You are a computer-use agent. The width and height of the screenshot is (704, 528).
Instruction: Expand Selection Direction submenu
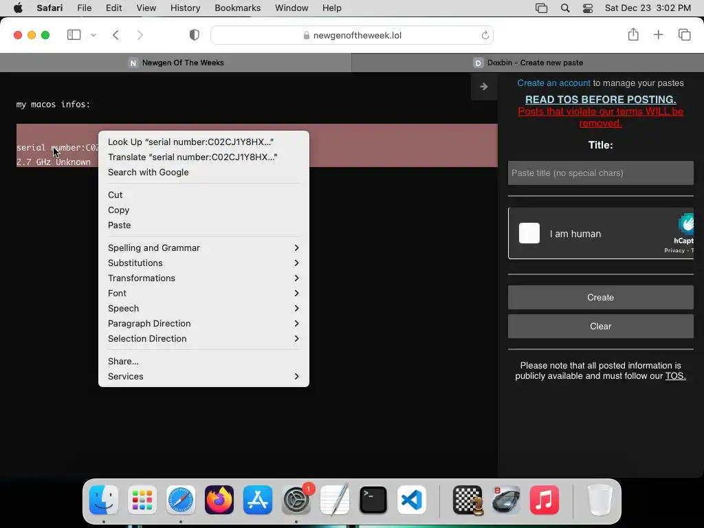coord(203,339)
